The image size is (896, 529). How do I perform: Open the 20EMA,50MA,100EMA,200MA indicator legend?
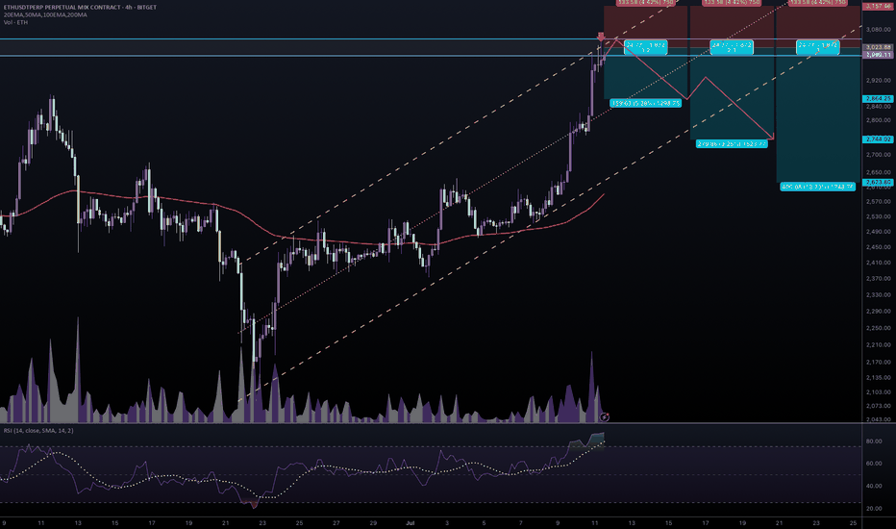(x=45, y=14)
